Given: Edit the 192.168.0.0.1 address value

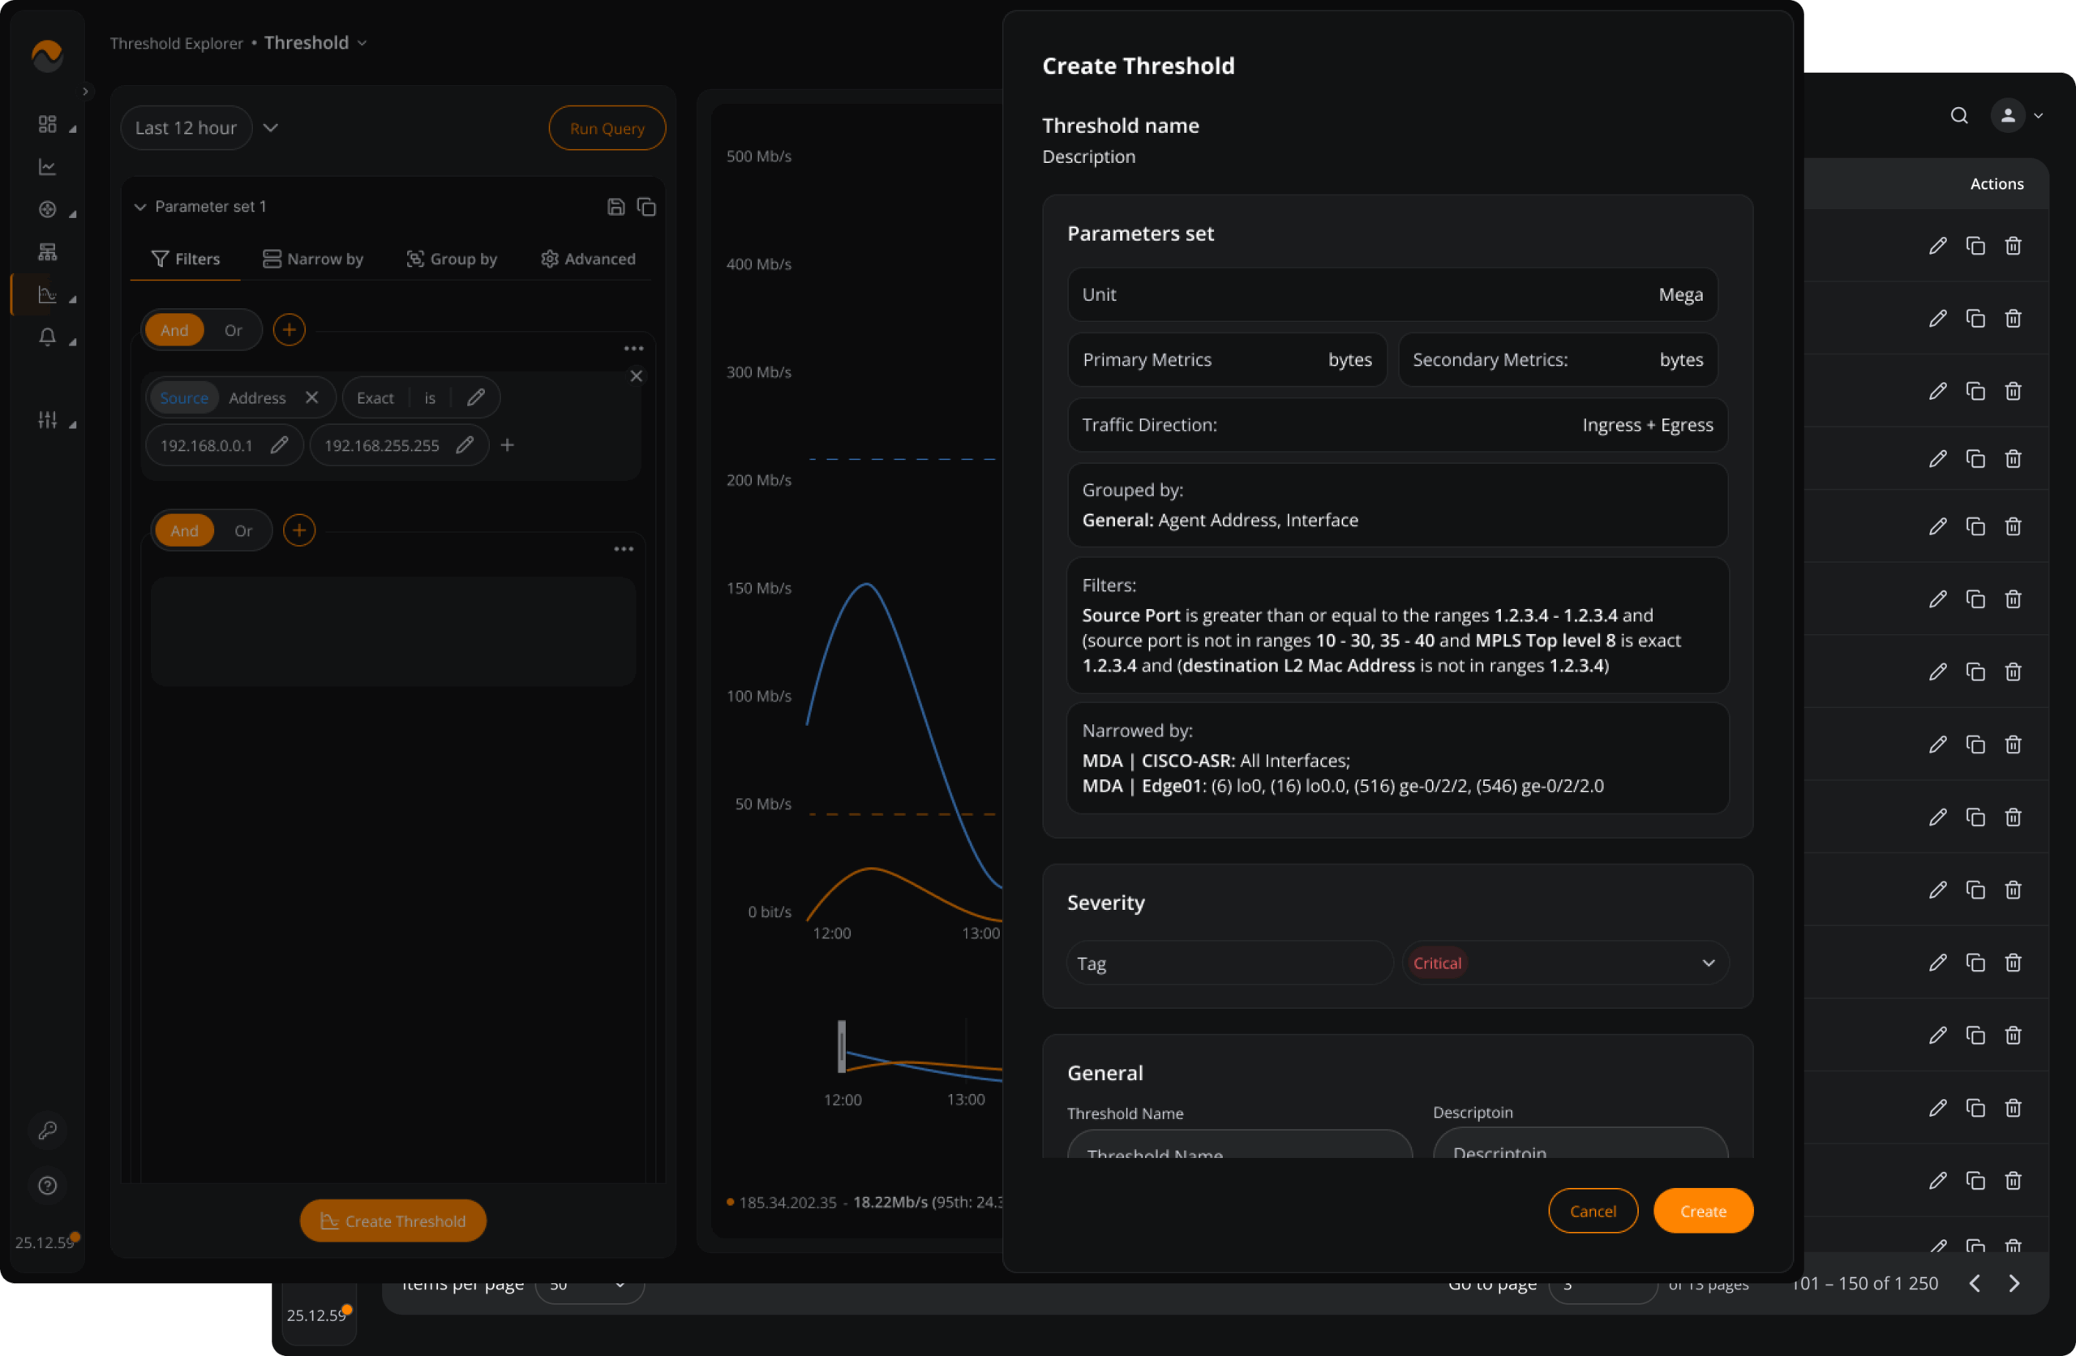Looking at the screenshot, I should pyautogui.click(x=279, y=445).
